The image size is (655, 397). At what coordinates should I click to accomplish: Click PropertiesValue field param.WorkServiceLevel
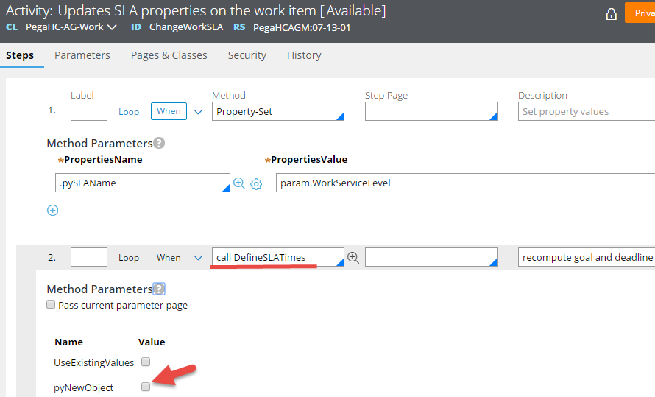(465, 183)
